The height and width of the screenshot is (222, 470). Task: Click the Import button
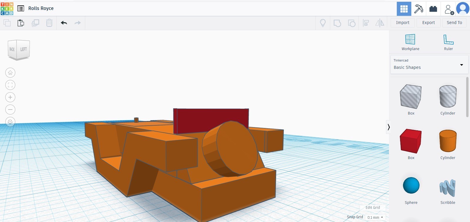pos(403,23)
